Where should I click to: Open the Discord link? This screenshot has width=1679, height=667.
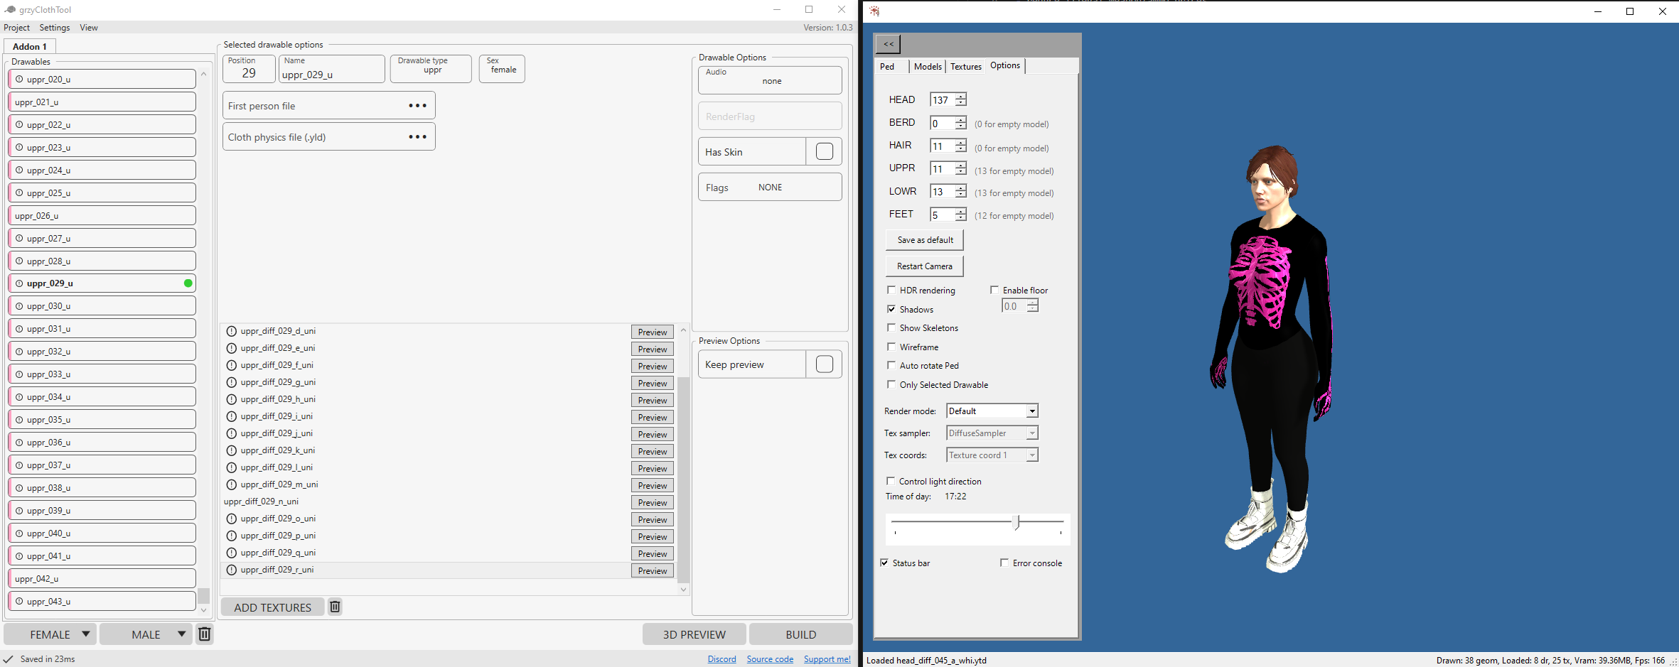(722, 659)
